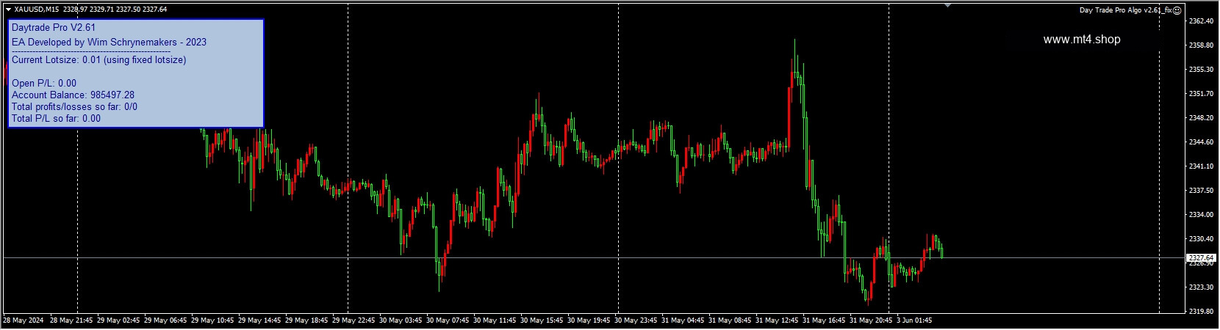Click the '28 May 2024' time axis label
Viewport: 1220px width, 330px height.
[23, 321]
